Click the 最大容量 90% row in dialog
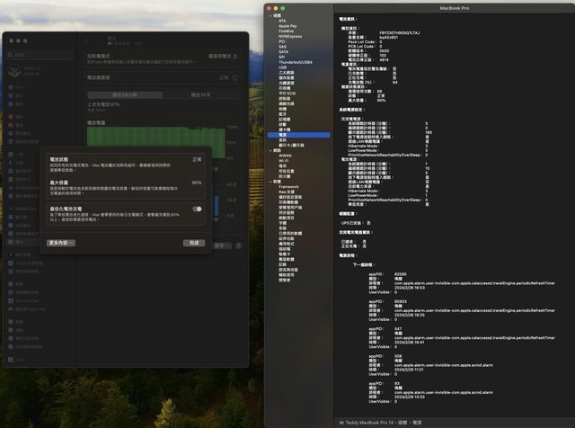 tap(126, 188)
